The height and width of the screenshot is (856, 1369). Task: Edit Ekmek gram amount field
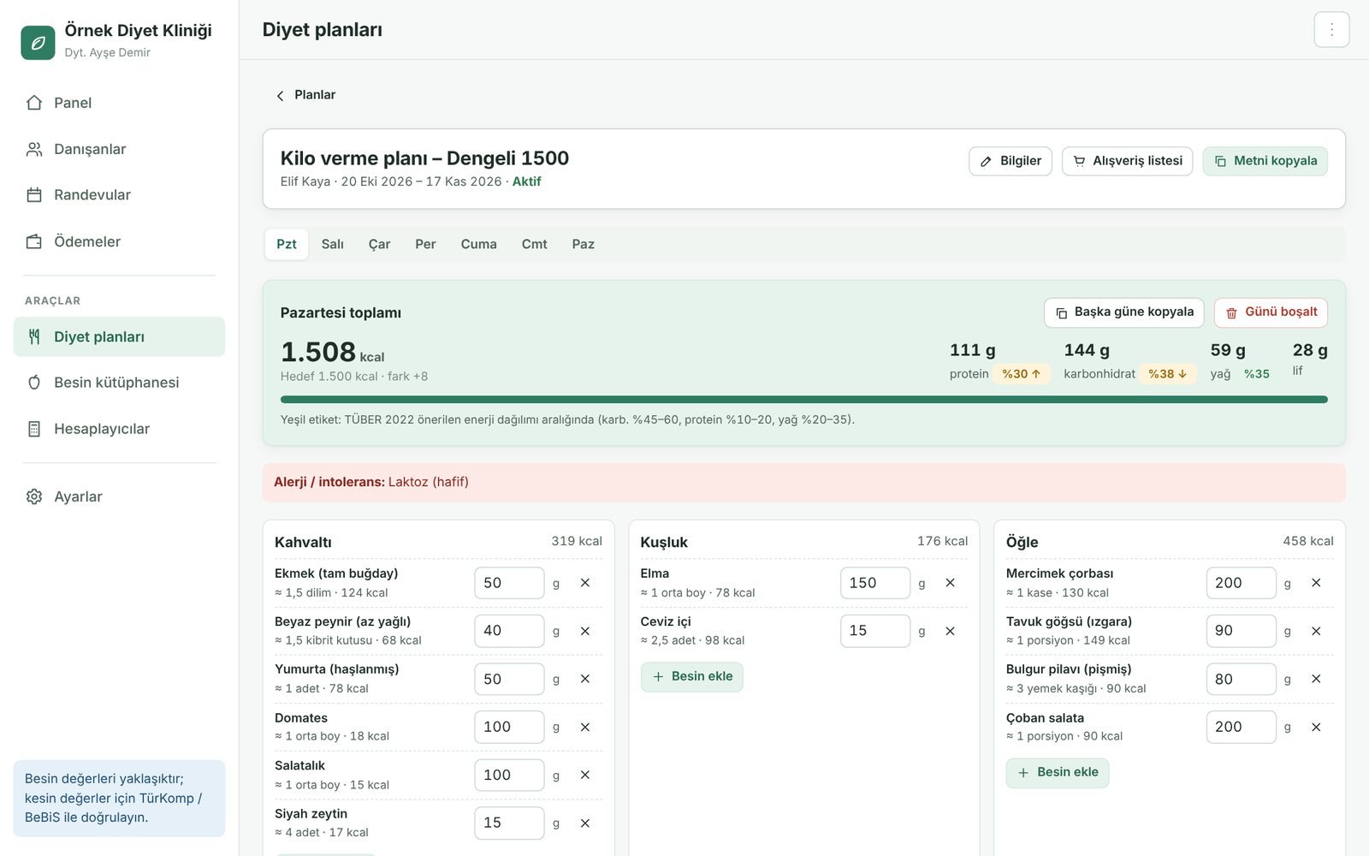[509, 583]
